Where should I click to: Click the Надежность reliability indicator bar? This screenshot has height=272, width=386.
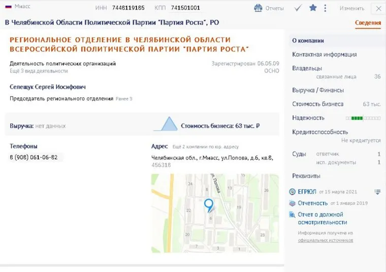pyautogui.click(x=363, y=118)
